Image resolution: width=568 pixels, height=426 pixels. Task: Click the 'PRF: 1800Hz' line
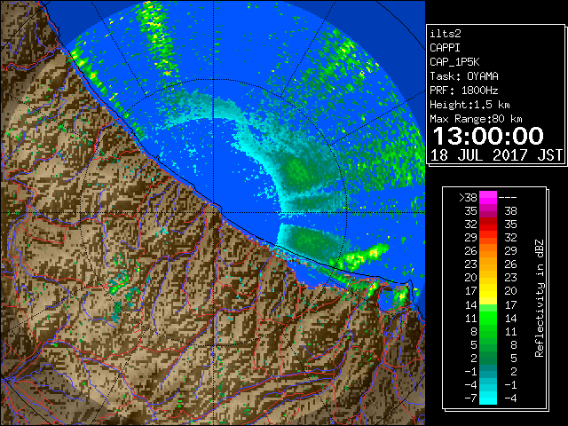pos(463,91)
